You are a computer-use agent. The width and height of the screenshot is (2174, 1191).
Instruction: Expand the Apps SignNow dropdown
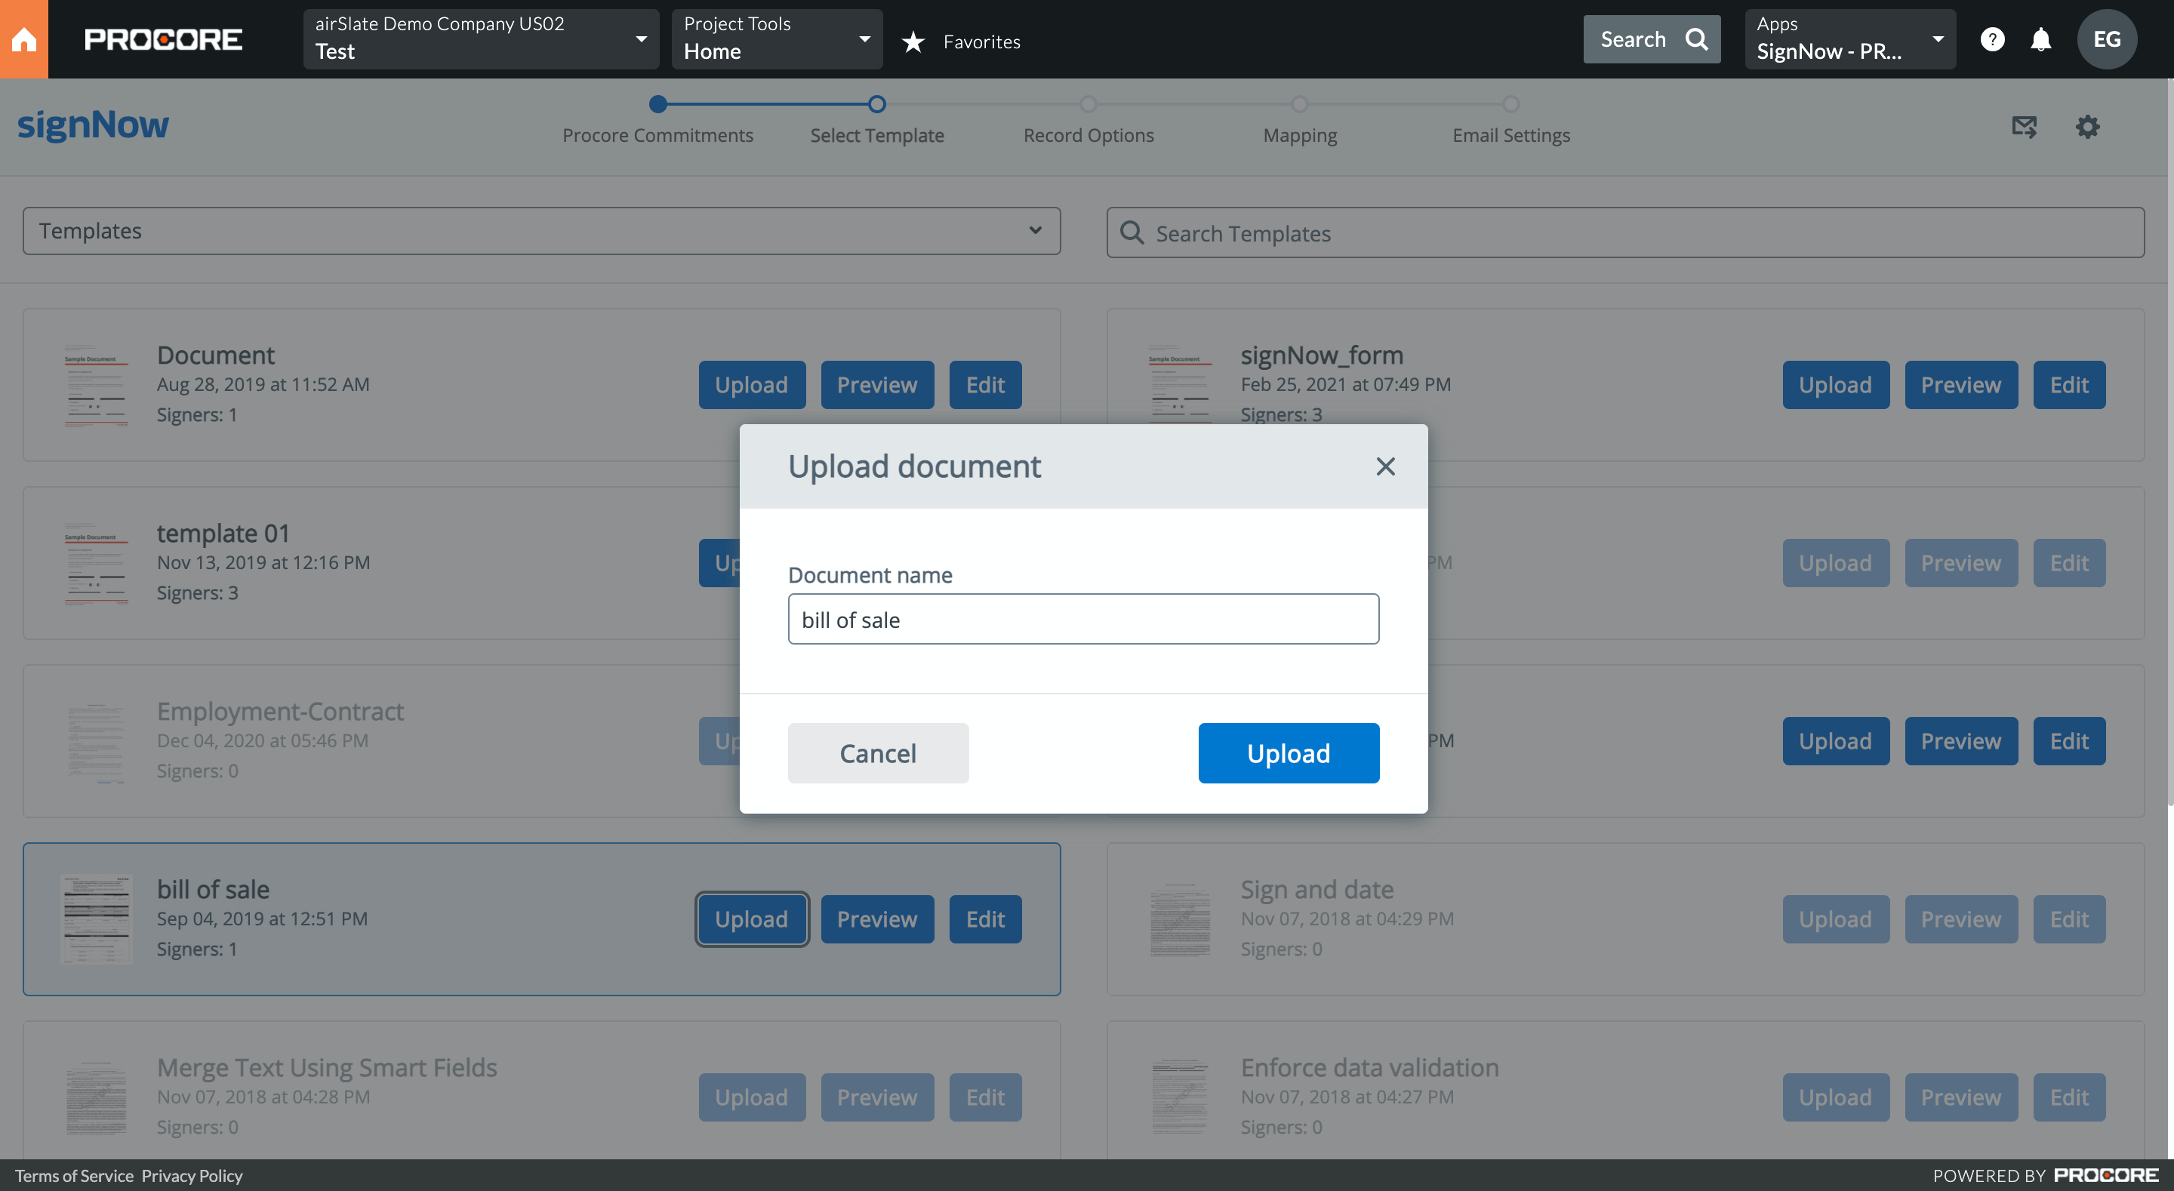click(1850, 38)
